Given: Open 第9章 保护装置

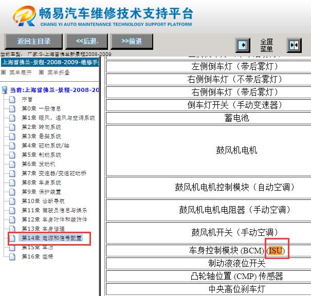Looking at the screenshot, I should point(41,192).
